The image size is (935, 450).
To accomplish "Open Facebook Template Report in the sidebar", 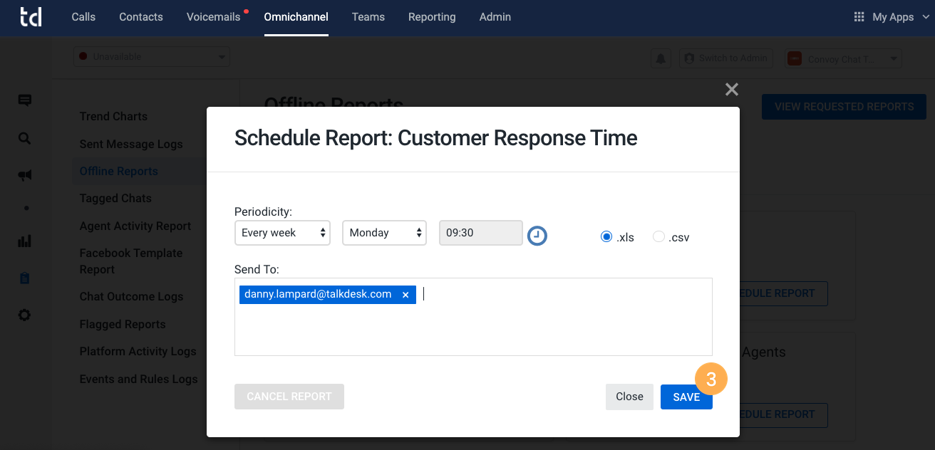I will point(131,261).
